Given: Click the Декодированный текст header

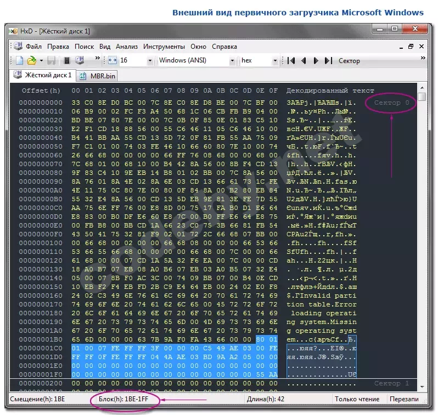Looking at the screenshot, I should click(x=330, y=90).
